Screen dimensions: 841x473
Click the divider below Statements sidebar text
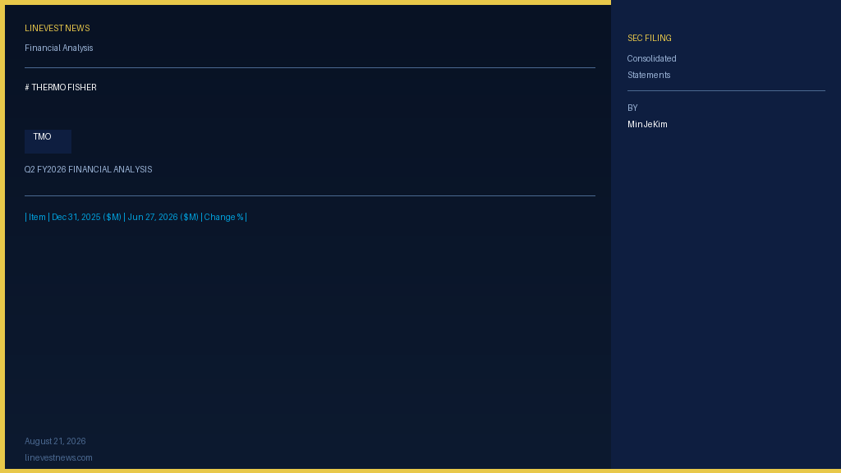(x=726, y=90)
